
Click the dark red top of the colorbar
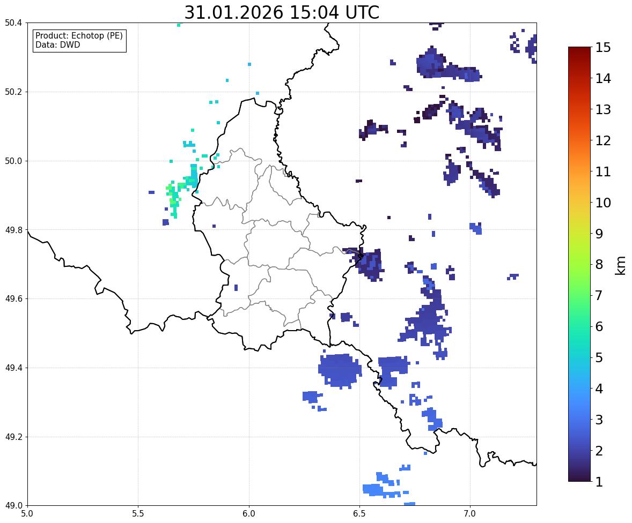click(x=579, y=53)
